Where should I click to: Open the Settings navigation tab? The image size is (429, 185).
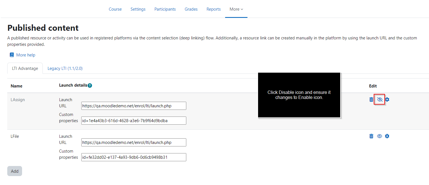pyautogui.click(x=138, y=9)
